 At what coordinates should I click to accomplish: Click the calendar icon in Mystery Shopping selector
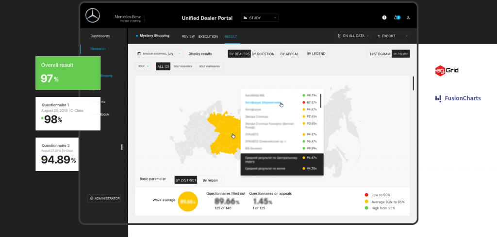139,54
